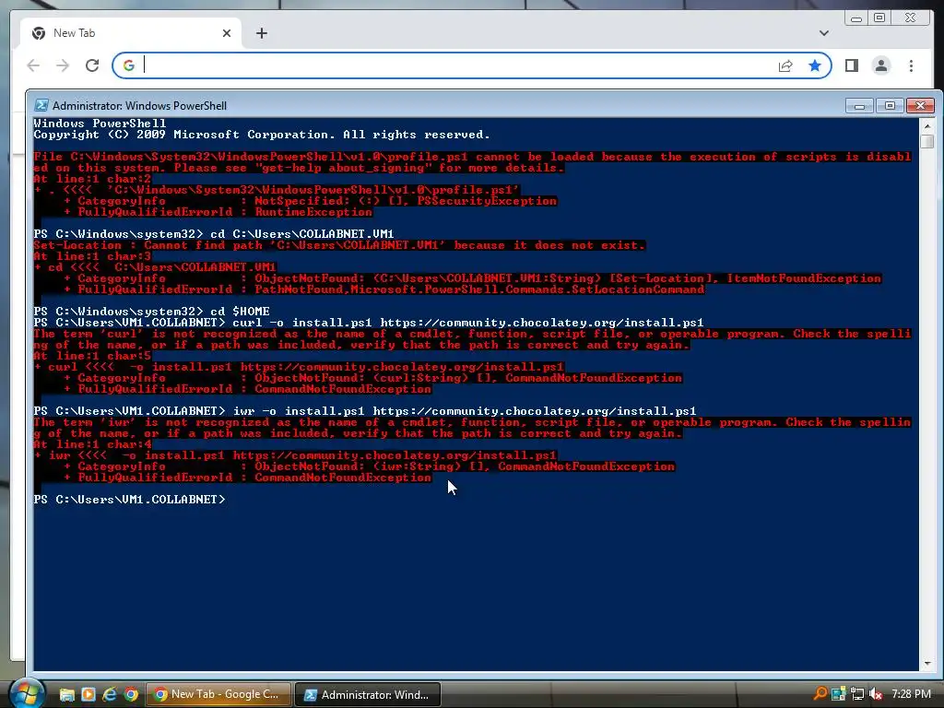This screenshot has height=708, width=944.
Task: Open the Windows Start orb
Action: tap(27, 693)
